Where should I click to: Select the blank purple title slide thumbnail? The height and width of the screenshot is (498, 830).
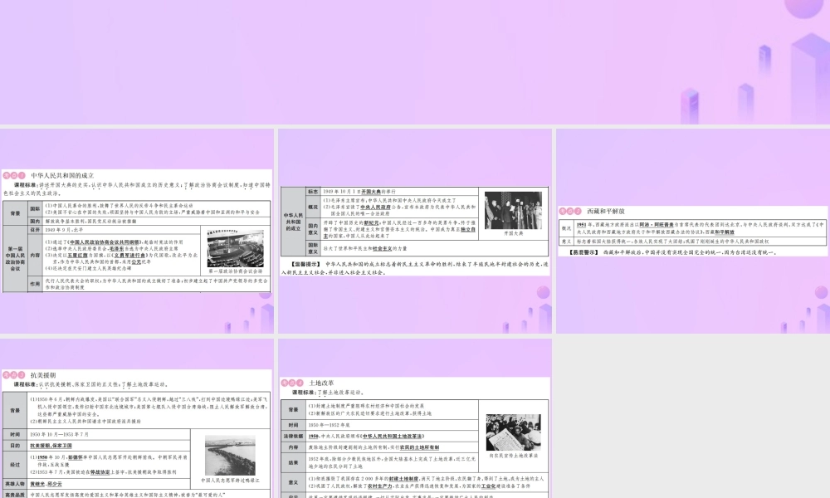click(415, 62)
